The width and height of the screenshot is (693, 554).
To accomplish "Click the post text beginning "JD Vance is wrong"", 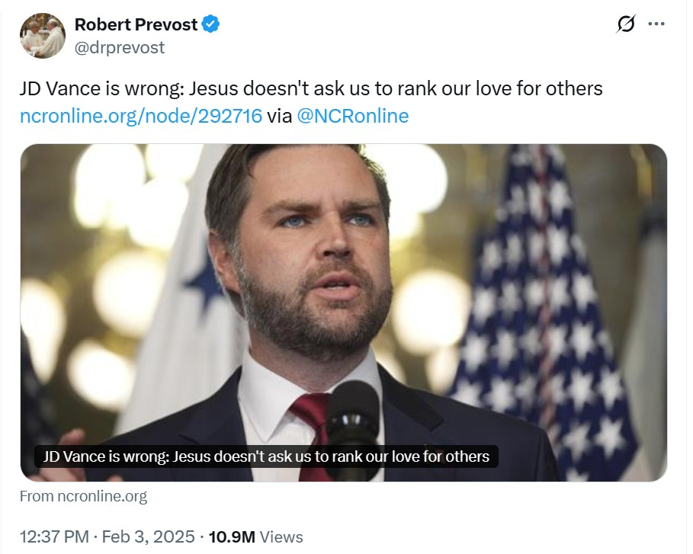I will point(311,88).
